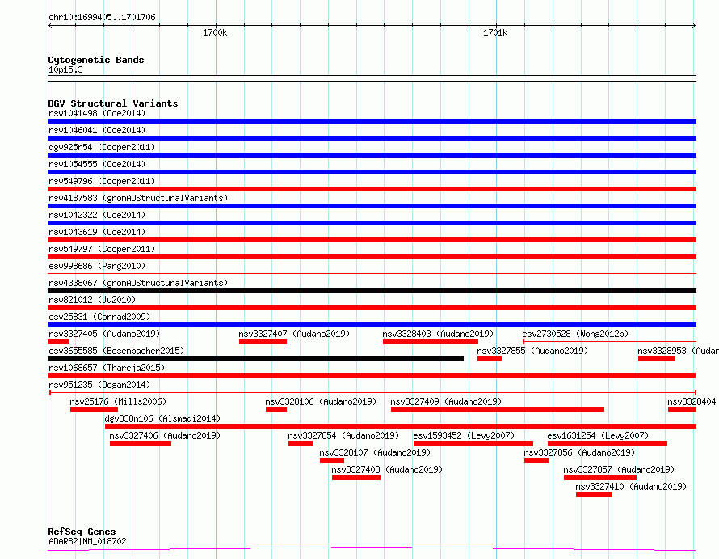Viewport: 719px width, 559px height.
Task: Click the red bar under esv1631254
Action: tap(608, 443)
